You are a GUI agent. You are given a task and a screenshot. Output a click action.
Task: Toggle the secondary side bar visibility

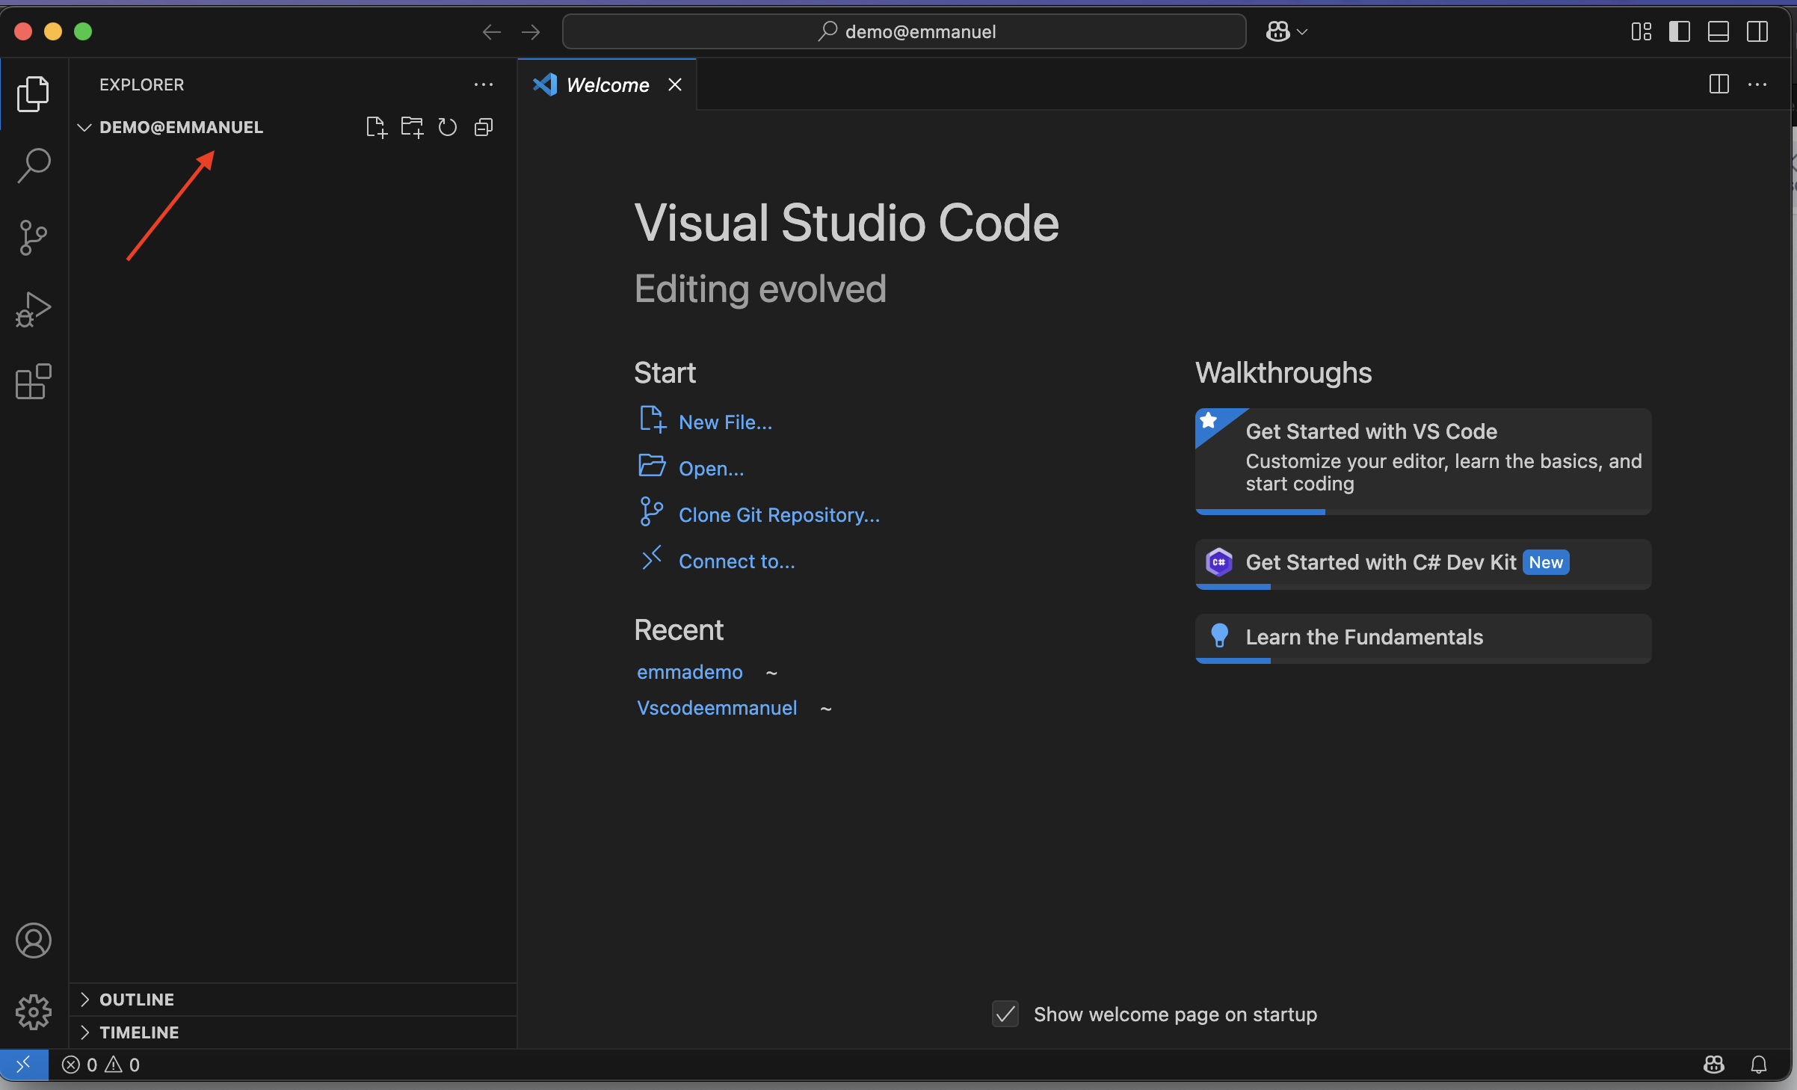(x=1757, y=31)
